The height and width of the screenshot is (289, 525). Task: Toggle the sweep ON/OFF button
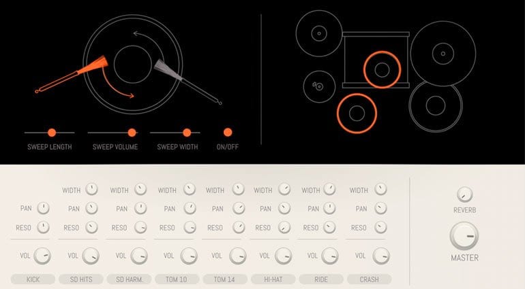228,133
